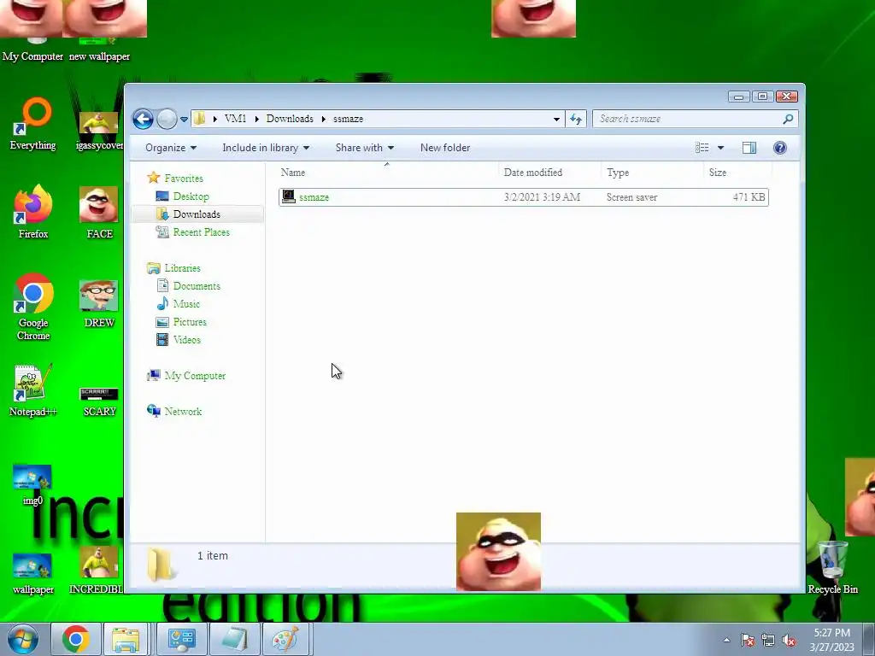Open Include in library menu
The width and height of the screenshot is (875, 656).
pyautogui.click(x=266, y=148)
